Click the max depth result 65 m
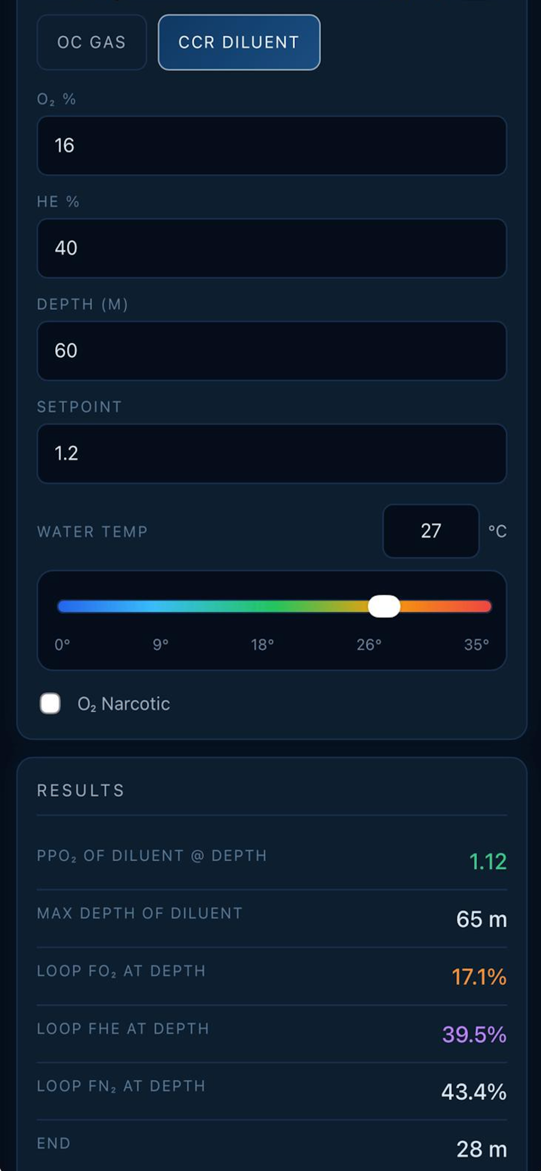The height and width of the screenshot is (1171, 541). (481, 919)
